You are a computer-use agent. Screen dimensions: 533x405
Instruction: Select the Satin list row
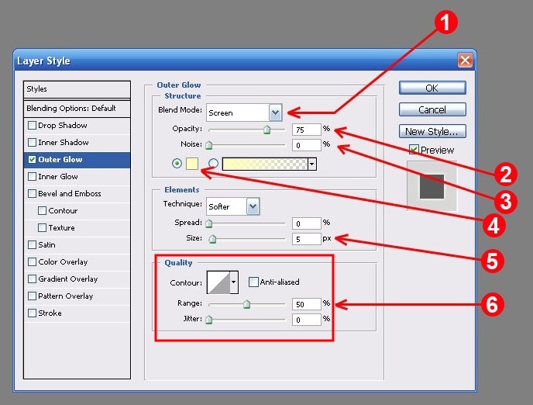[x=77, y=244]
